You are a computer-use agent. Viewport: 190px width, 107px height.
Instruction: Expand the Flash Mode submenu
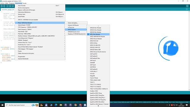pyautogui.click(x=40, y=32)
